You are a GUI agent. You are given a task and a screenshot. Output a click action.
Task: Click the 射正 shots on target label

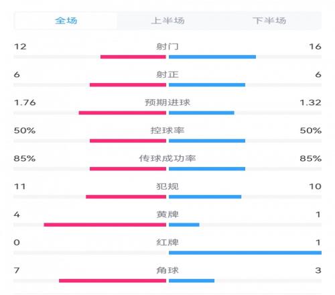[167, 74]
